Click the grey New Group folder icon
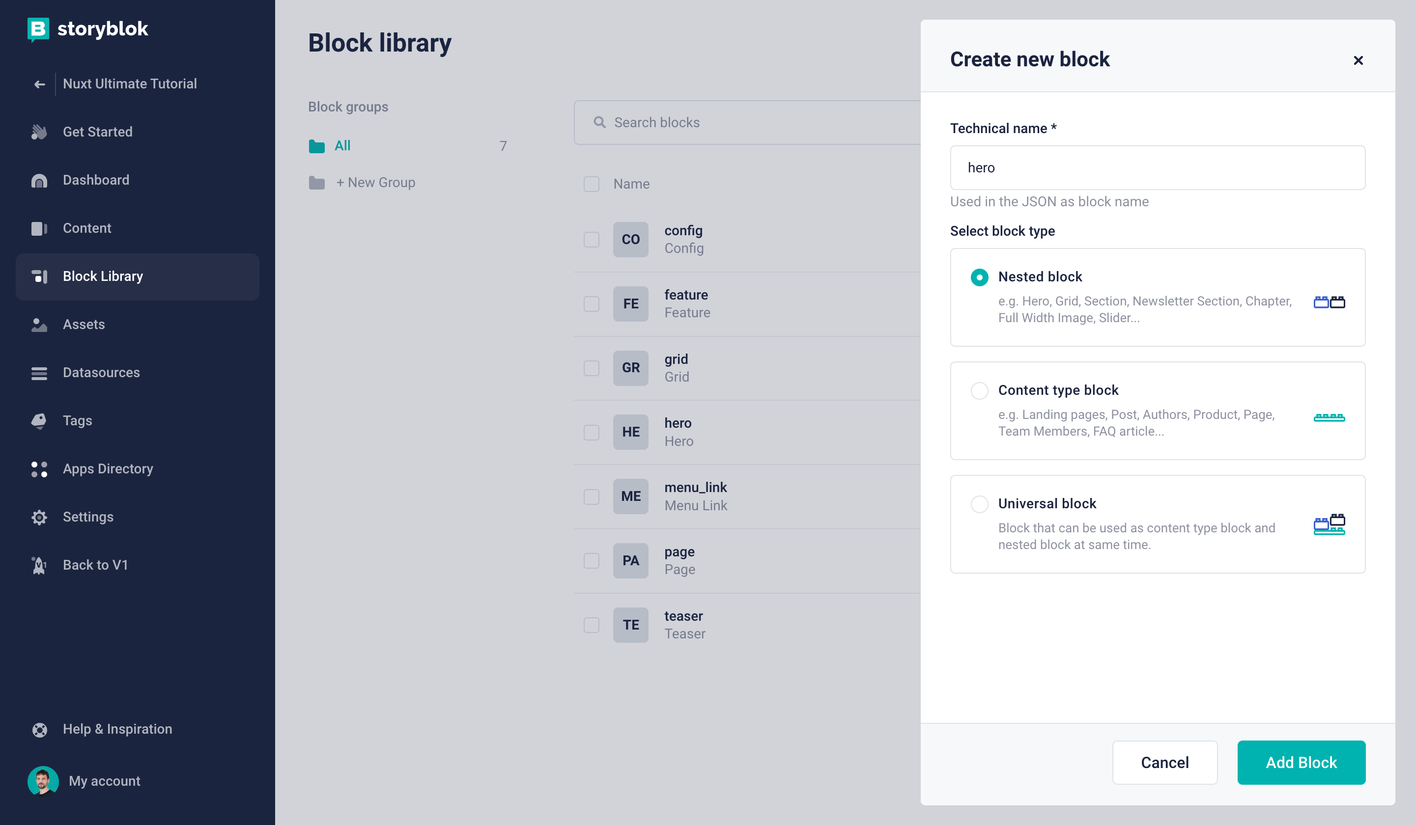The width and height of the screenshot is (1415, 825). coord(317,183)
